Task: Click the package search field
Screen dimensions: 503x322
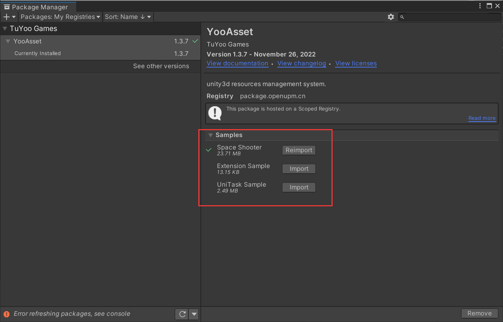Action: coord(450,17)
